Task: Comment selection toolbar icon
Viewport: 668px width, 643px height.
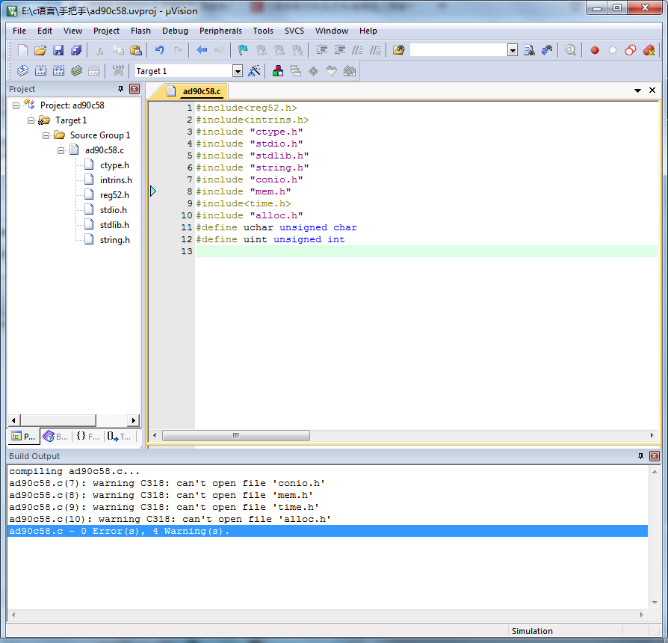Action: pos(357,50)
